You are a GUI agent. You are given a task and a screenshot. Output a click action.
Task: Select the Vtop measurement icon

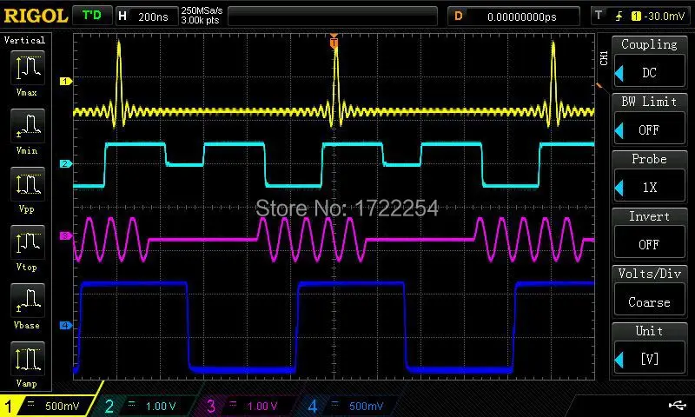point(28,242)
